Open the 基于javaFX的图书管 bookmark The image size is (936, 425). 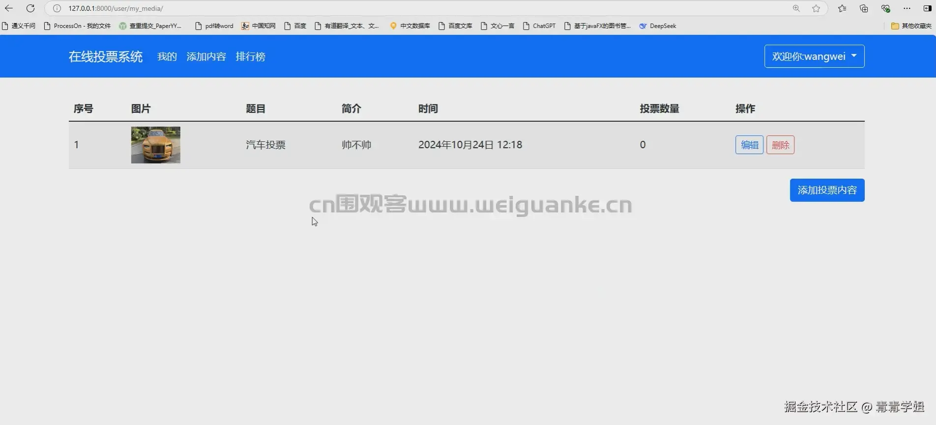point(597,26)
